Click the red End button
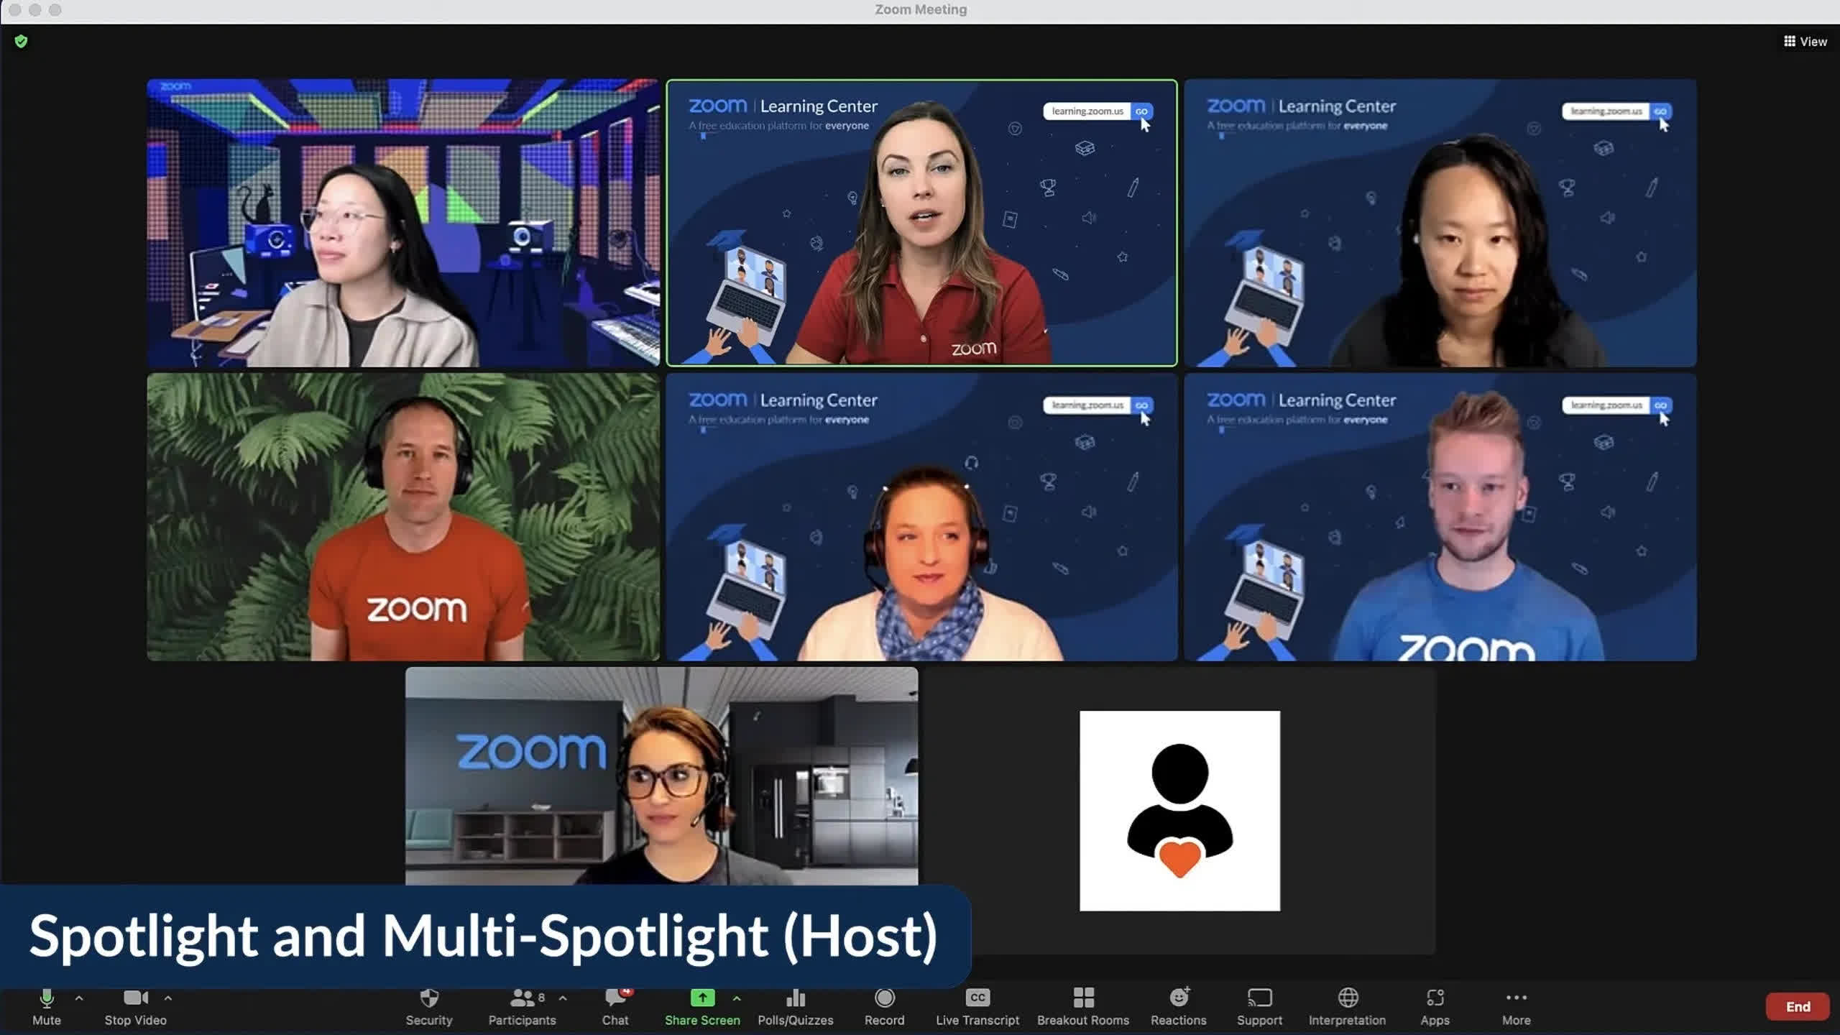This screenshot has height=1035, width=1840. (x=1798, y=1006)
